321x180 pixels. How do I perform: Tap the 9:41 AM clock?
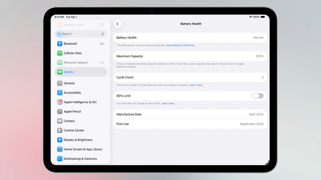59,17
